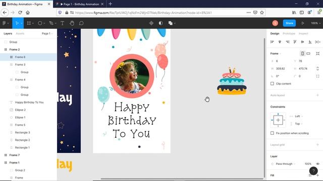
Task: Add Auto layout with plus button
Action: point(317,95)
